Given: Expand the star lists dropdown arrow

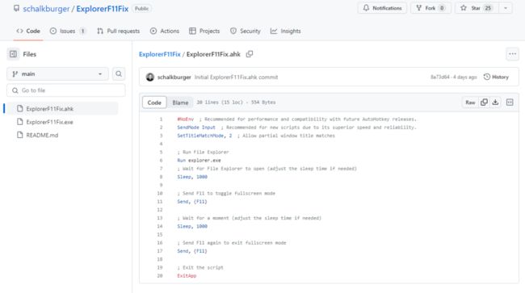Looking at the screenshot, I should click(x=506, y=8).
